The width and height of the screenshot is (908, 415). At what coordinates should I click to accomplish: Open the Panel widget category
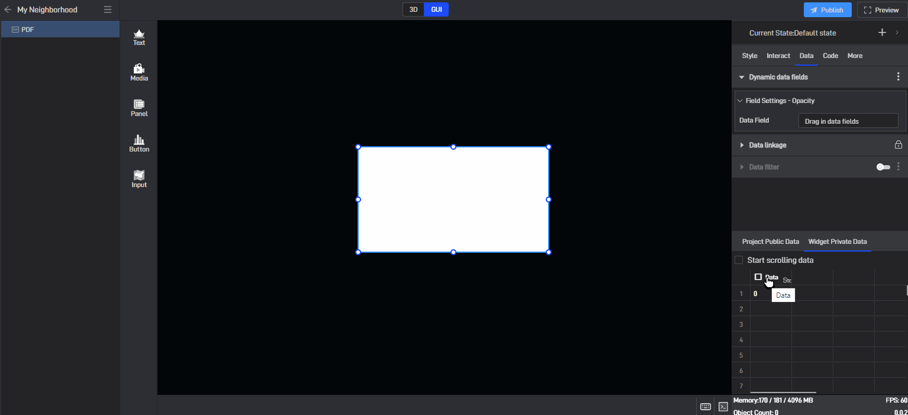tap(139, 108)
